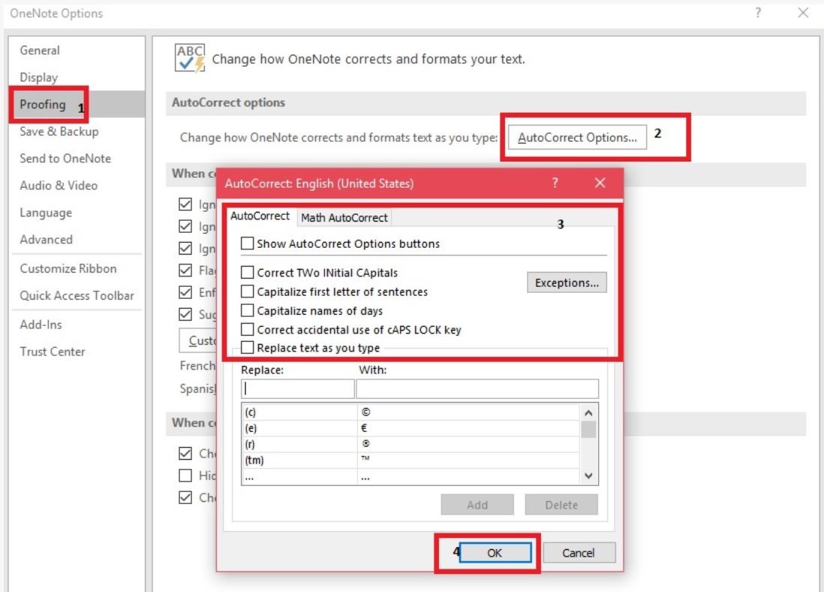The width and height of the screenshot is (824, 592).
Task: Click the scroll down arrow in replacement list
Action: click(588, 476)
